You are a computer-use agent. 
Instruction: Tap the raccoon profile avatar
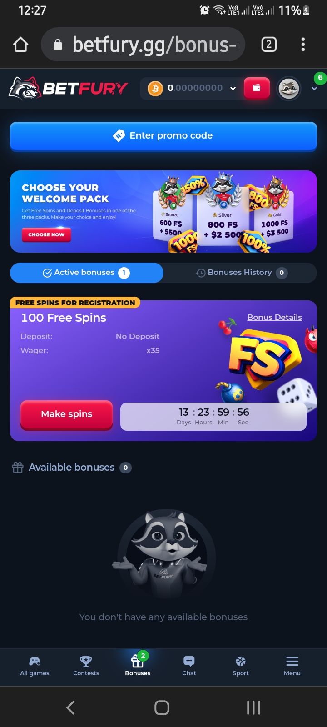pos(288,88)
